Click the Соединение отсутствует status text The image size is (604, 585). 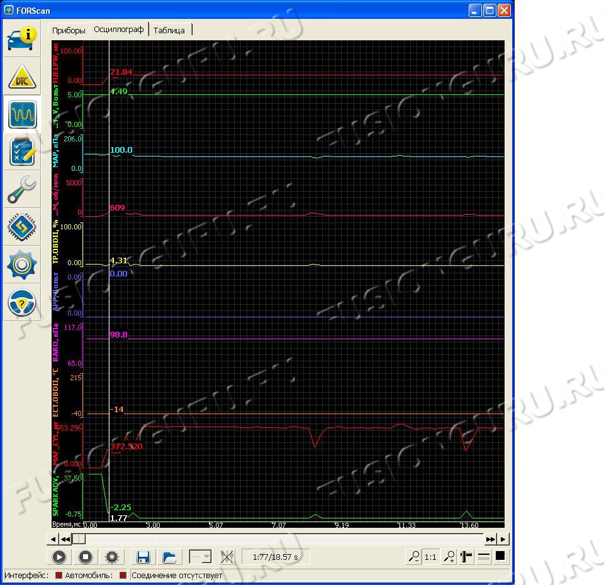coord(177,576)
